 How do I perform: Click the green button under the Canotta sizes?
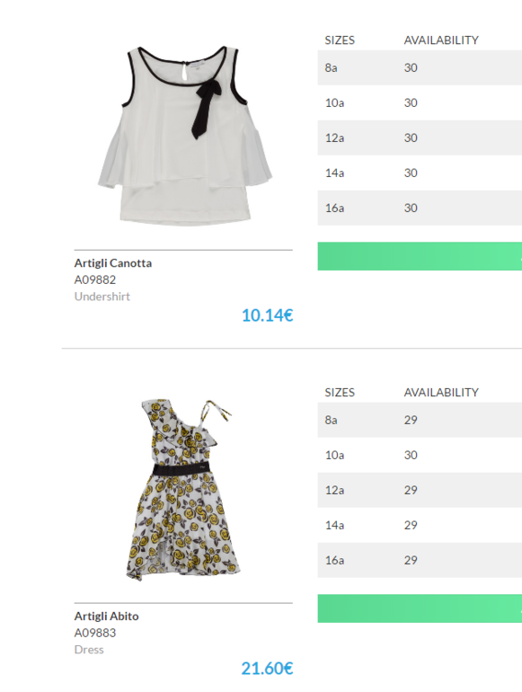420,256
